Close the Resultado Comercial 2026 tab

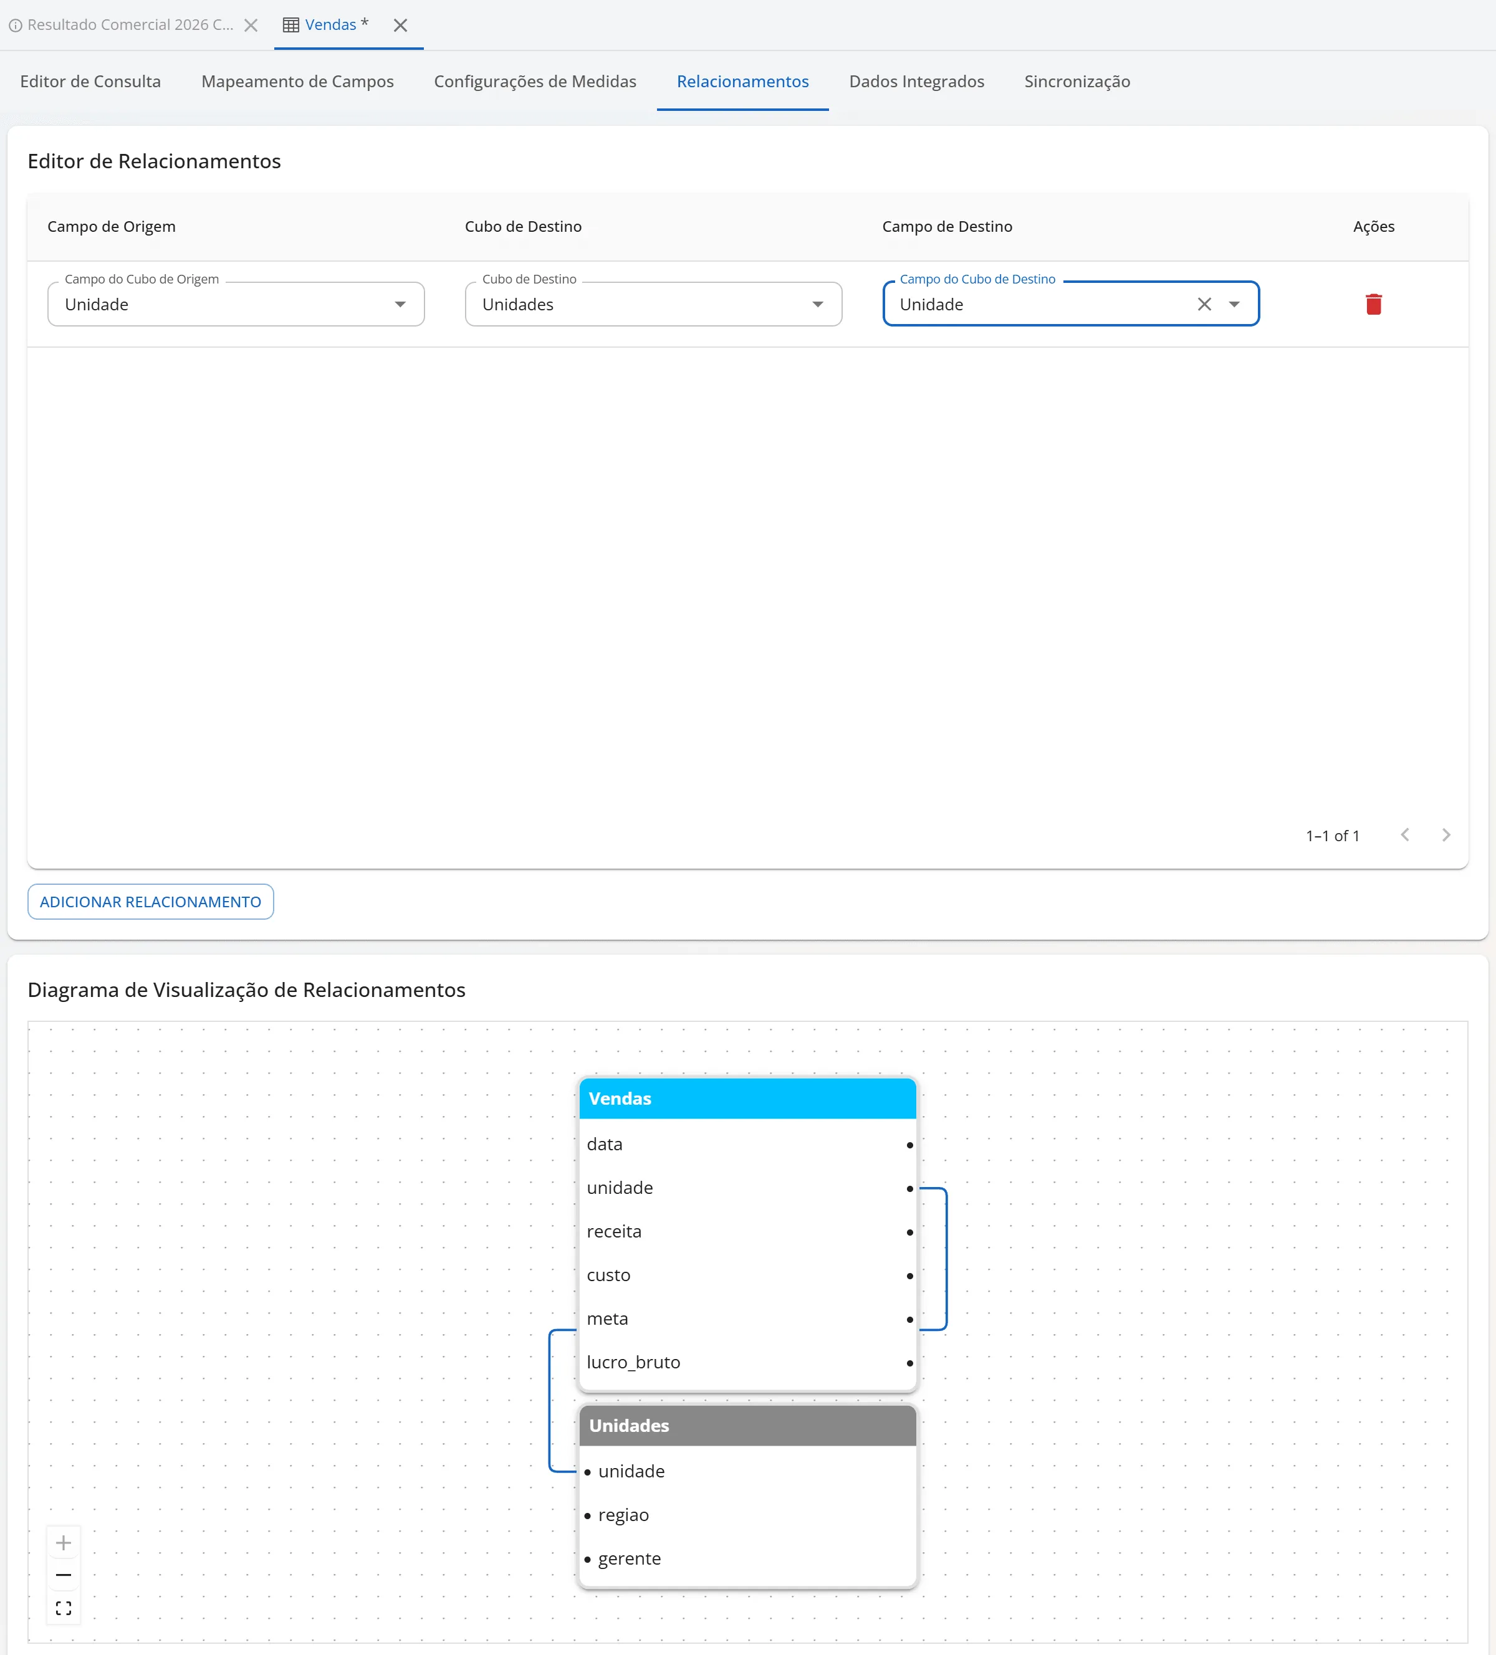[251, 26]
